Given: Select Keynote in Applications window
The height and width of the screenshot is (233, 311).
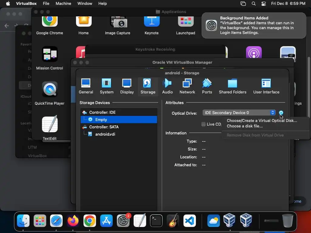Looking at the screenshot, I should (x=152, y=25).
